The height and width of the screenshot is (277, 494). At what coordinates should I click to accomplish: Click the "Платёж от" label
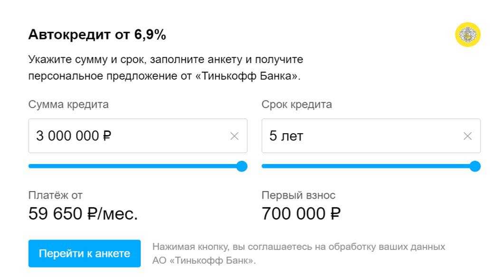point(52,195)
